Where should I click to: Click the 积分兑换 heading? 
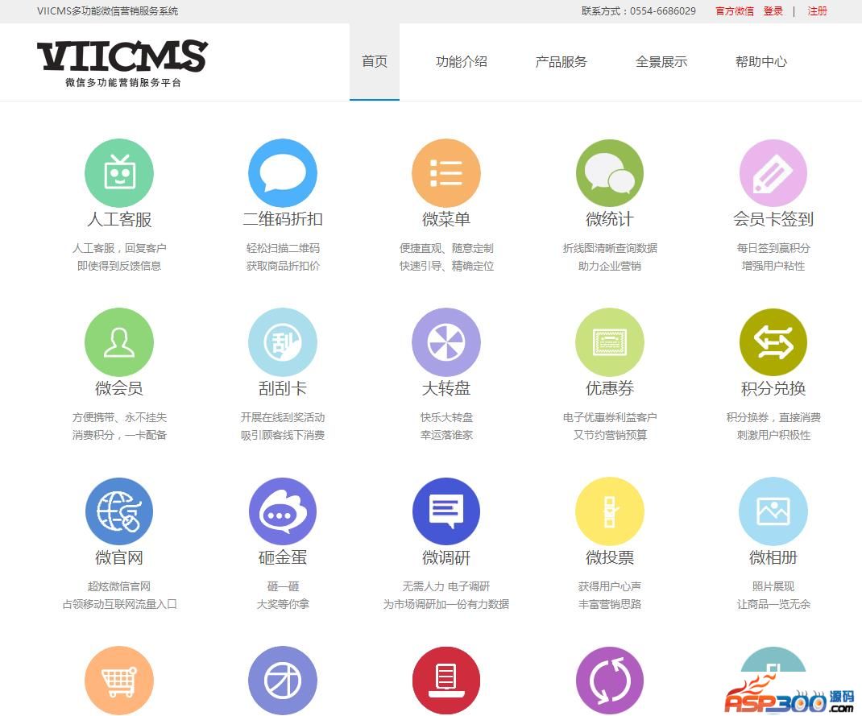pyautogui.click(x=773, y=388)
